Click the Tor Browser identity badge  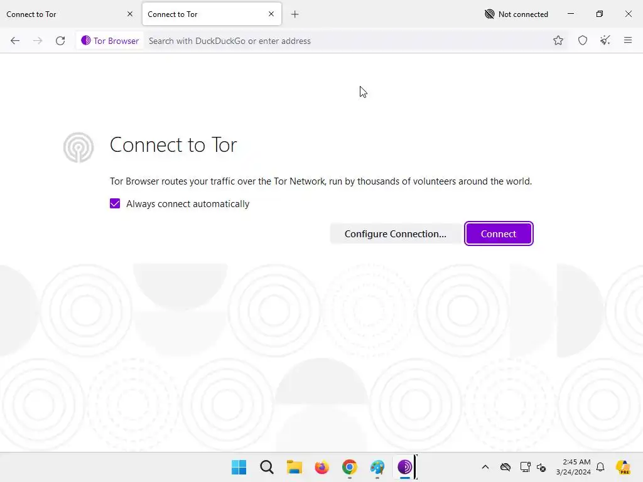click(x=110, y=41)
